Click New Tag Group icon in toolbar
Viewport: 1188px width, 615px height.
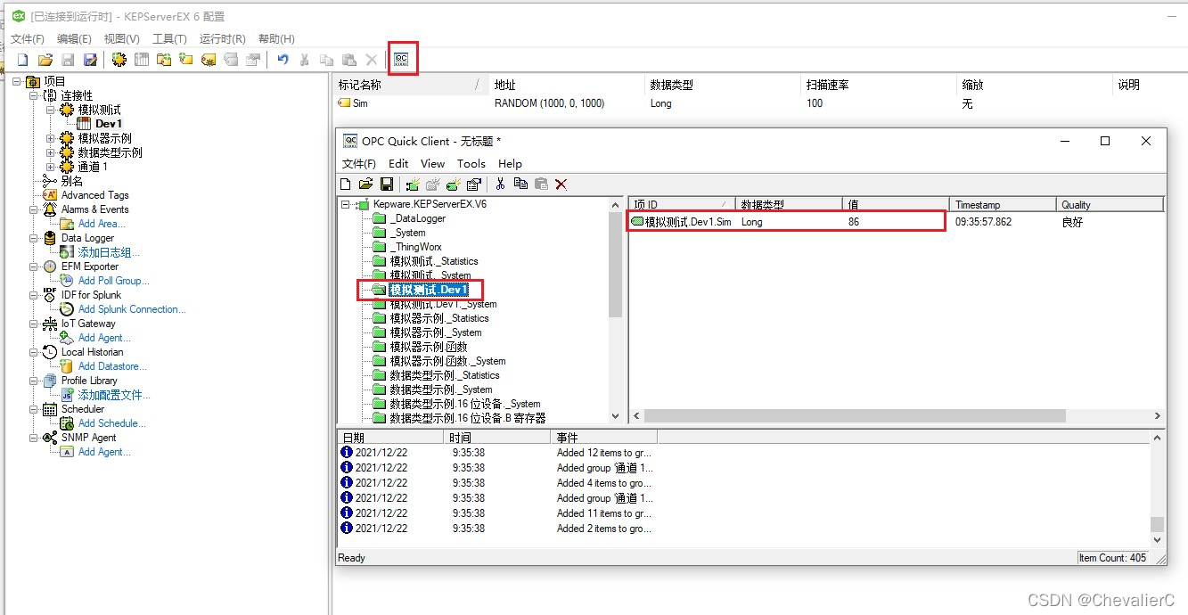[164, 60]
